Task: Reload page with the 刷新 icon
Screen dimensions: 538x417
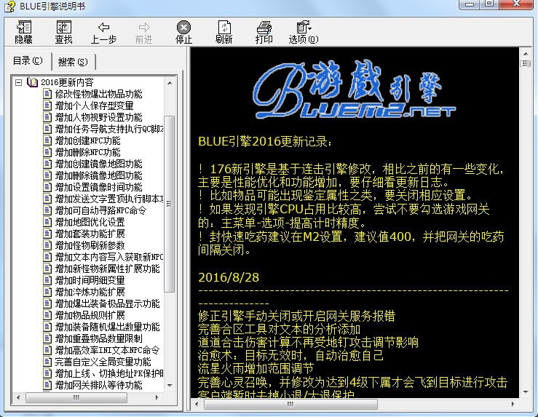Action: 224,28
